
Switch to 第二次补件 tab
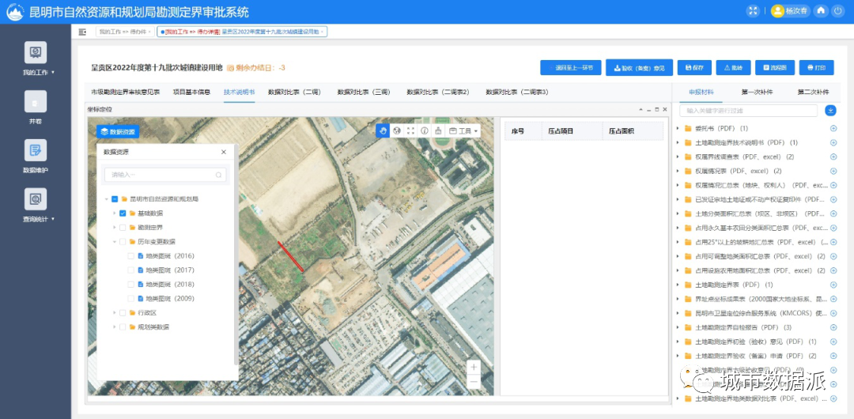coord(813,92)
